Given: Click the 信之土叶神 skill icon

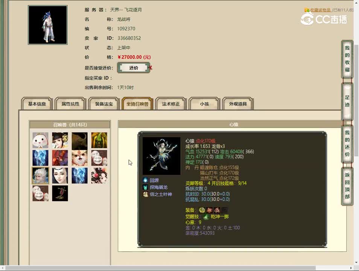Looking at the screenshot, I should pos(145,194).
